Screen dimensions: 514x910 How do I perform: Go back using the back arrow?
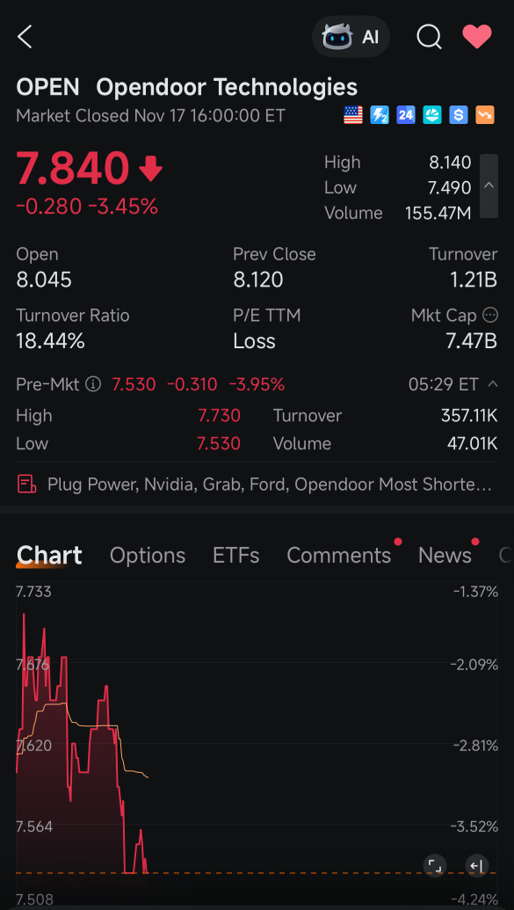pyautogui.click(x=24, y=37)
